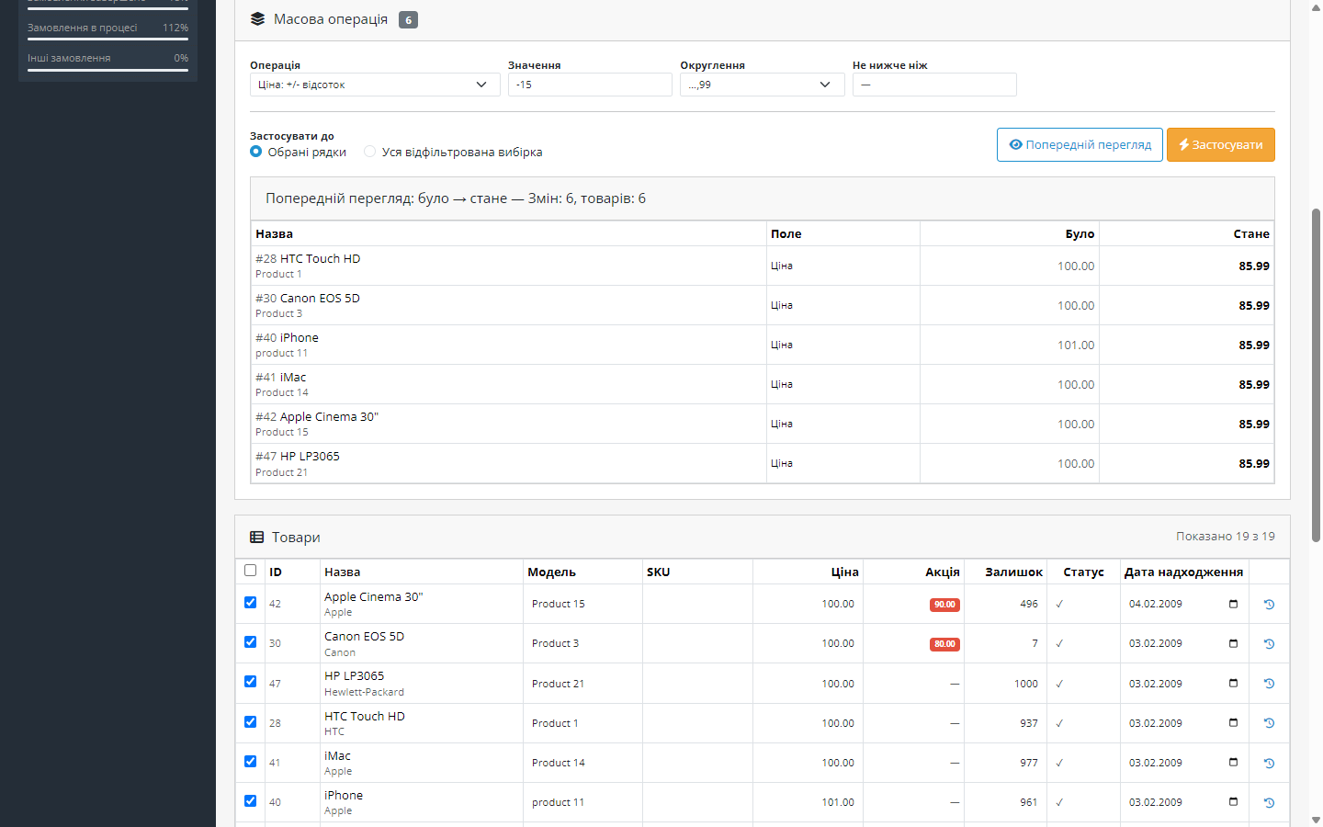1323x827 pixels.
Task: Open history for the iPhone row
Action: click(1269, 803)
